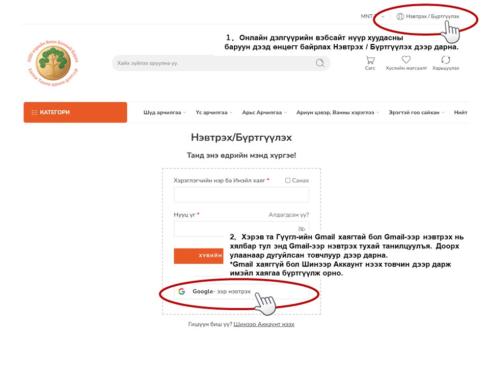Image resolution: width=489 pixels, height=366 pixels.
Task: Click the list icon in КАТЕГОРИ button
Action: (x=34, y=112)
